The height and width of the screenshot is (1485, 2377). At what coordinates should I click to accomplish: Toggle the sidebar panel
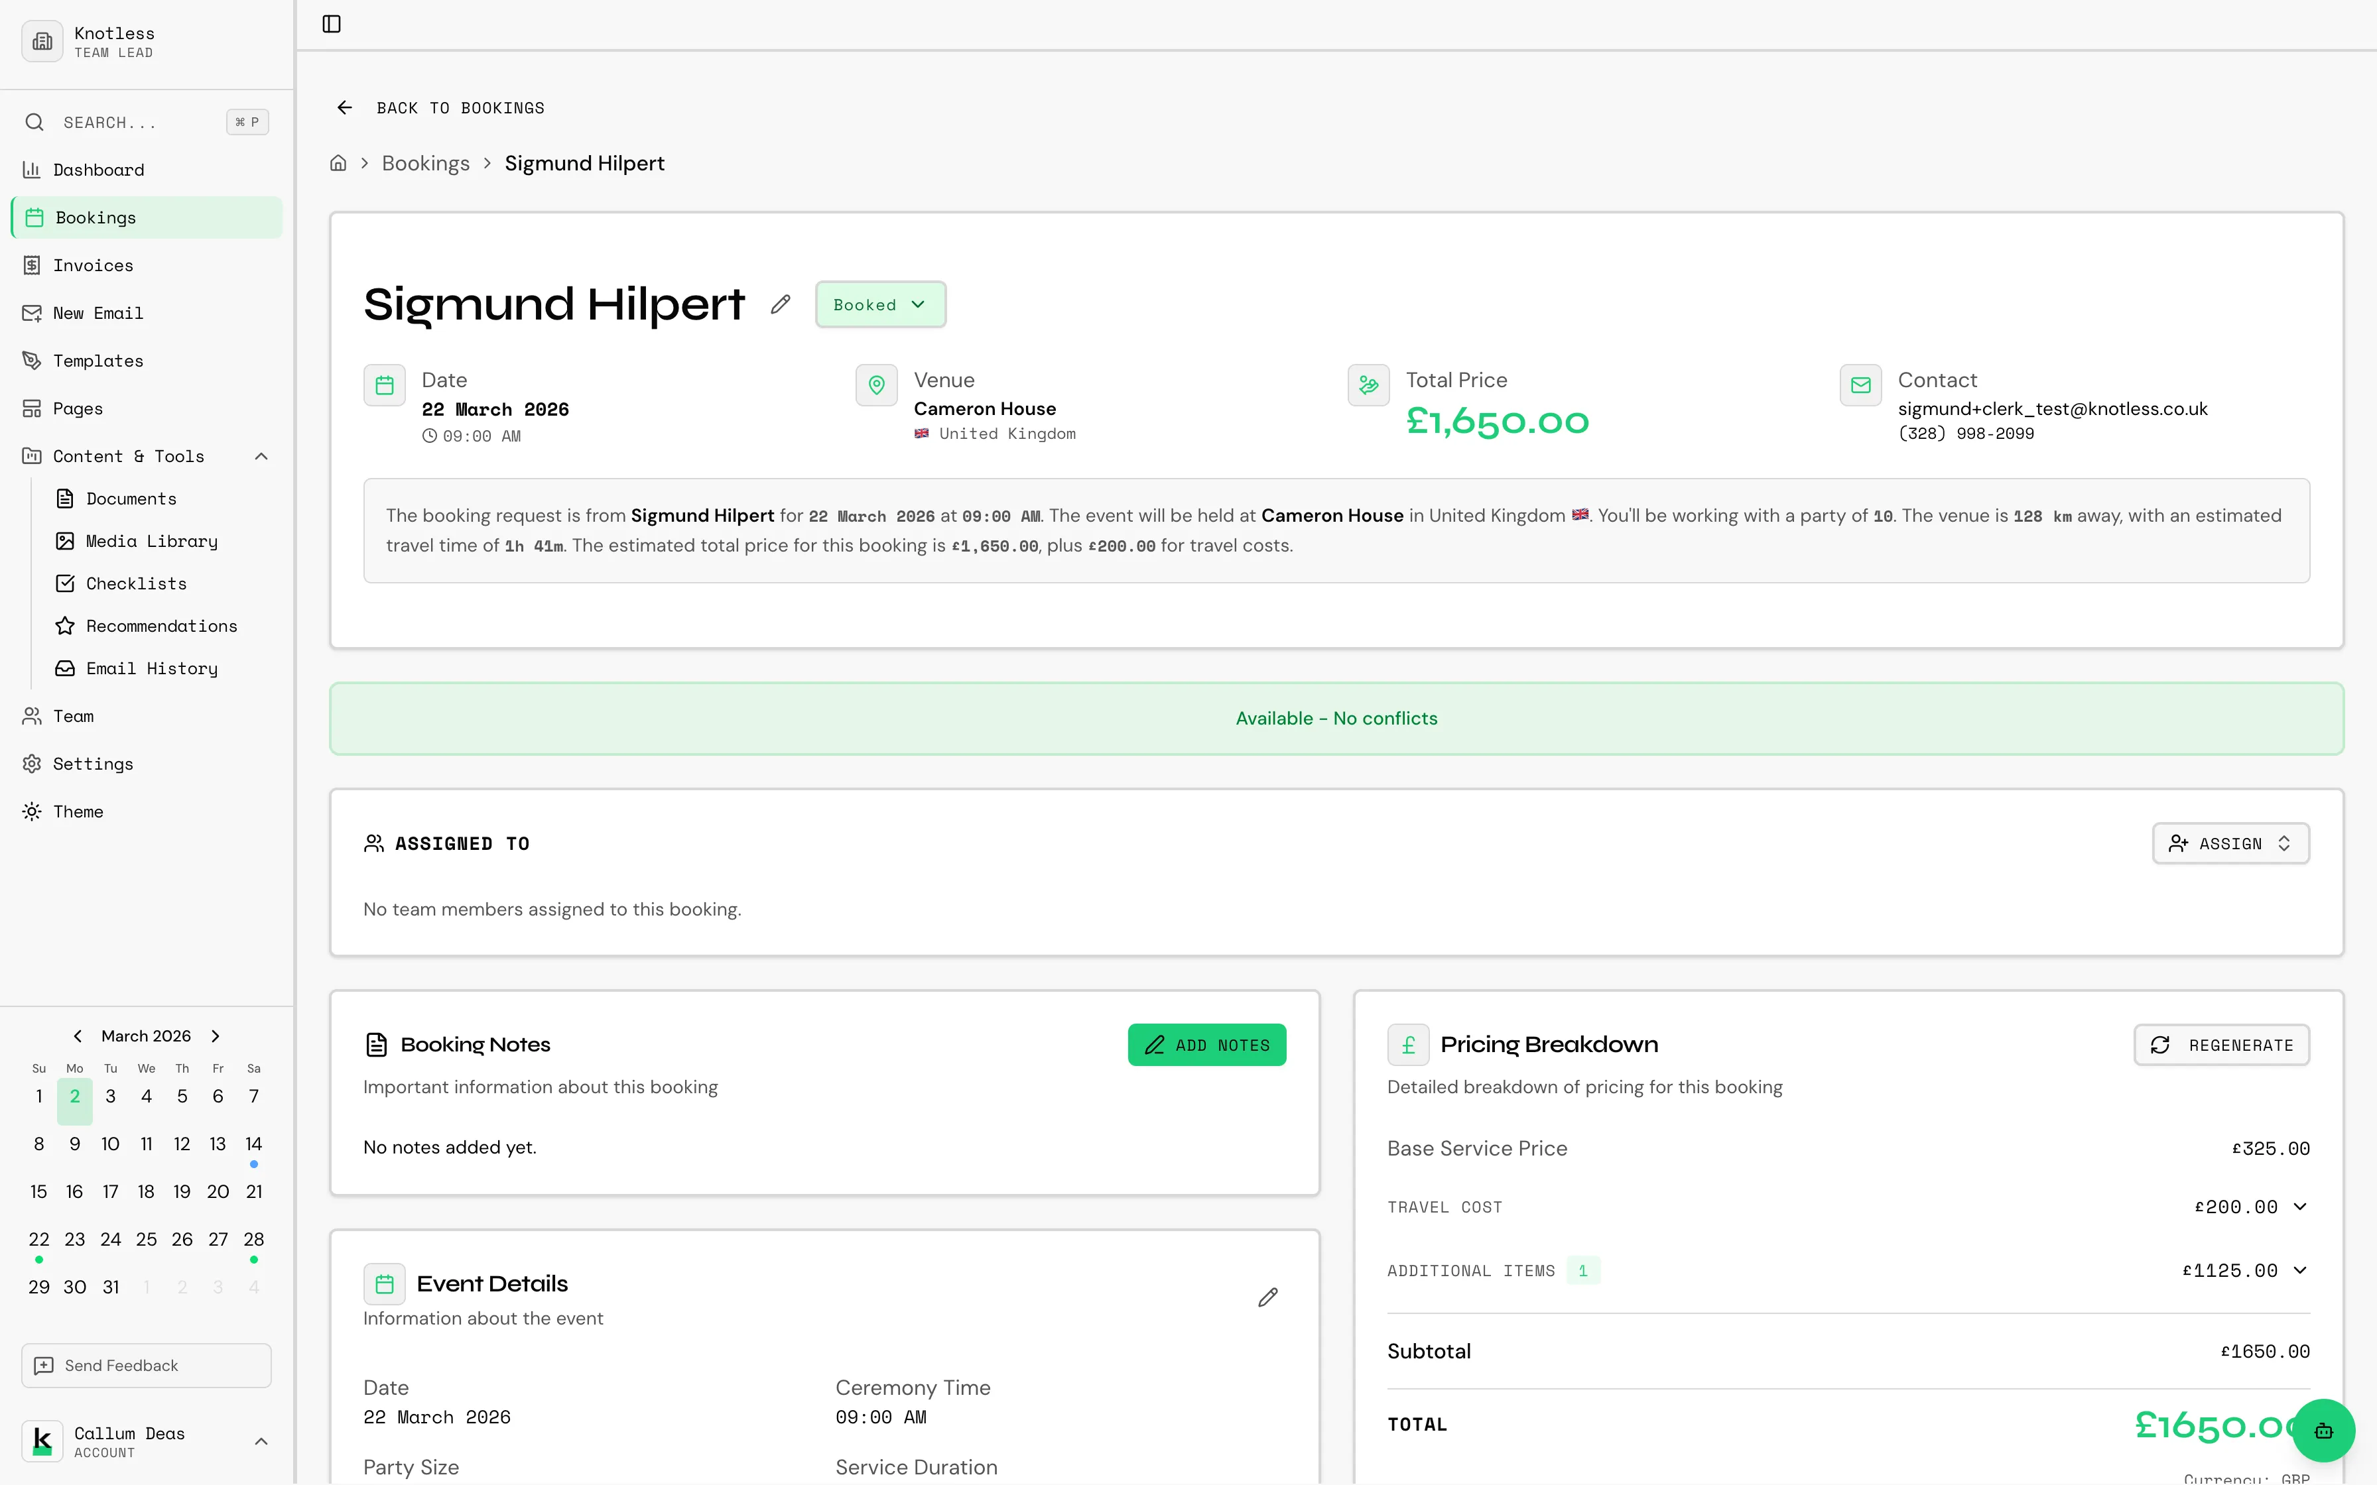(331, 25)
